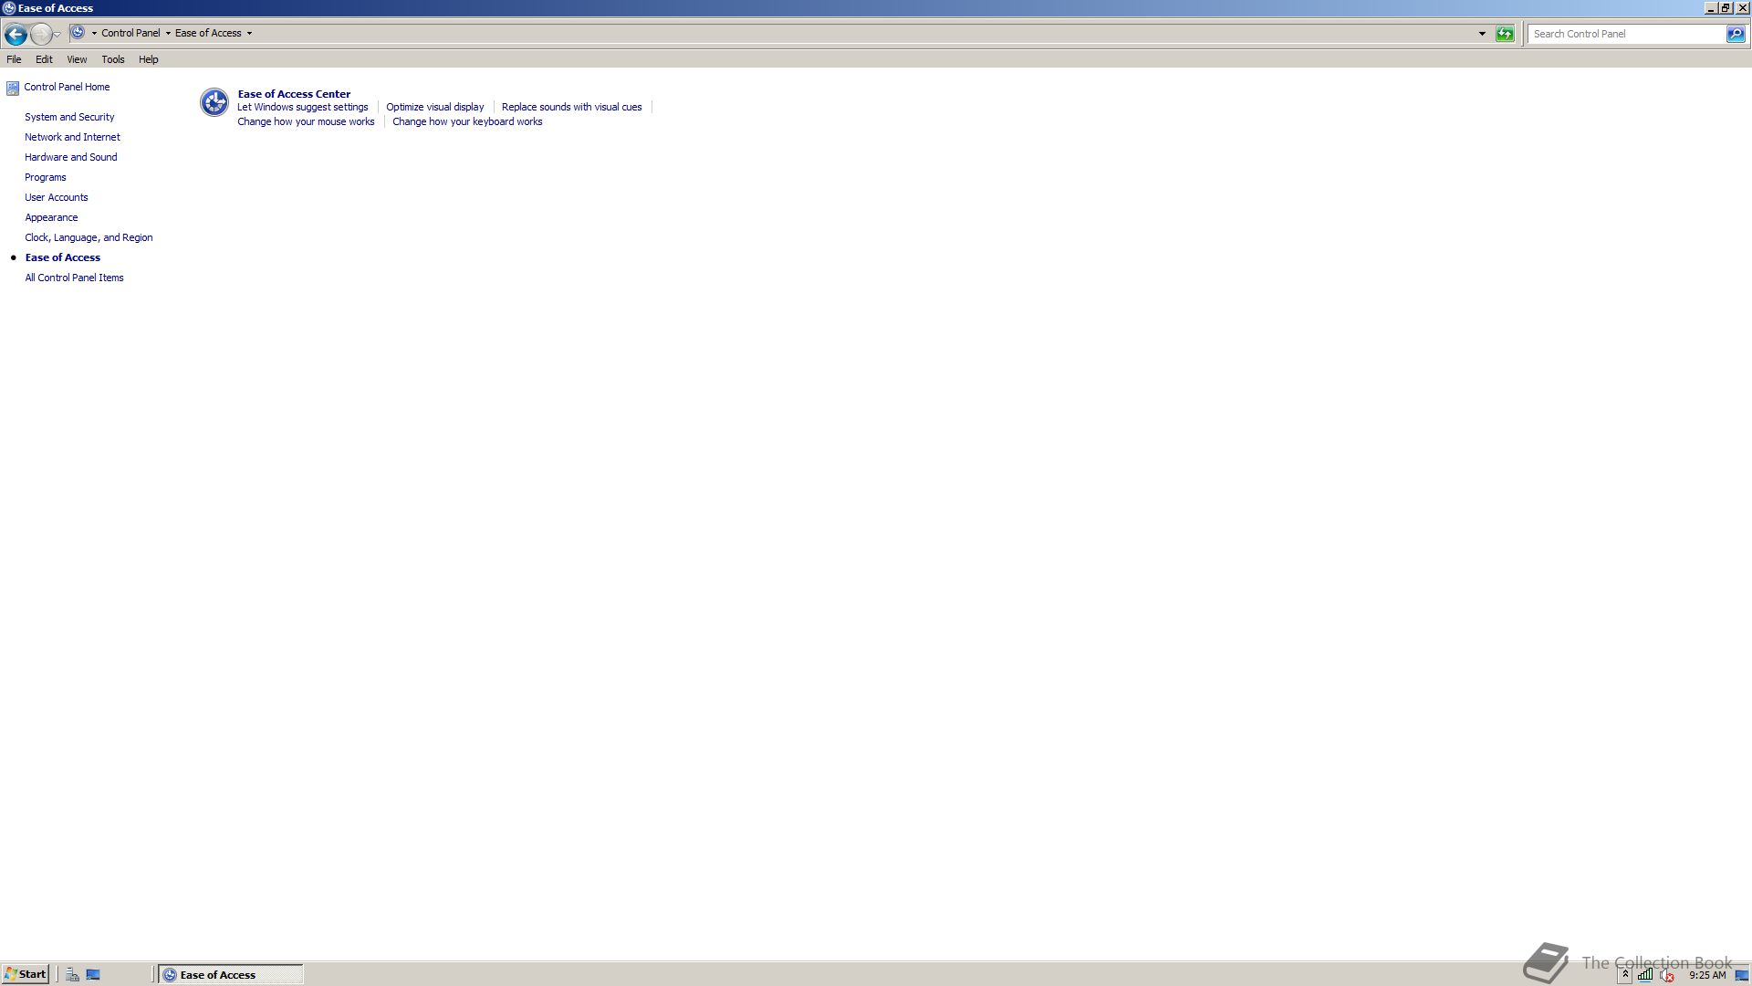Click the 9:25 AM clock
This screenshot has width=1752, height=986.
(1707, 975)
